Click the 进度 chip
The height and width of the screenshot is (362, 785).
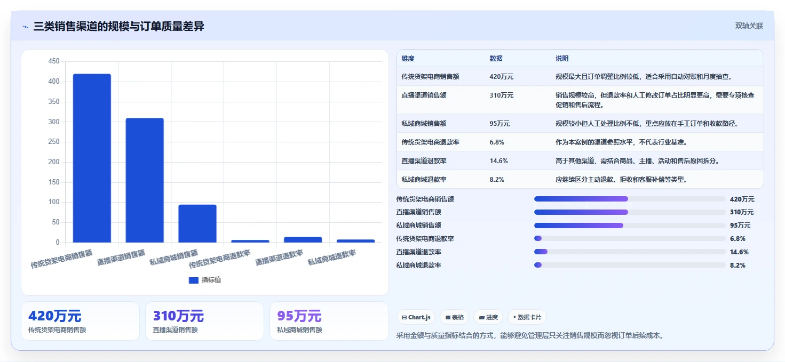point(488,317)
